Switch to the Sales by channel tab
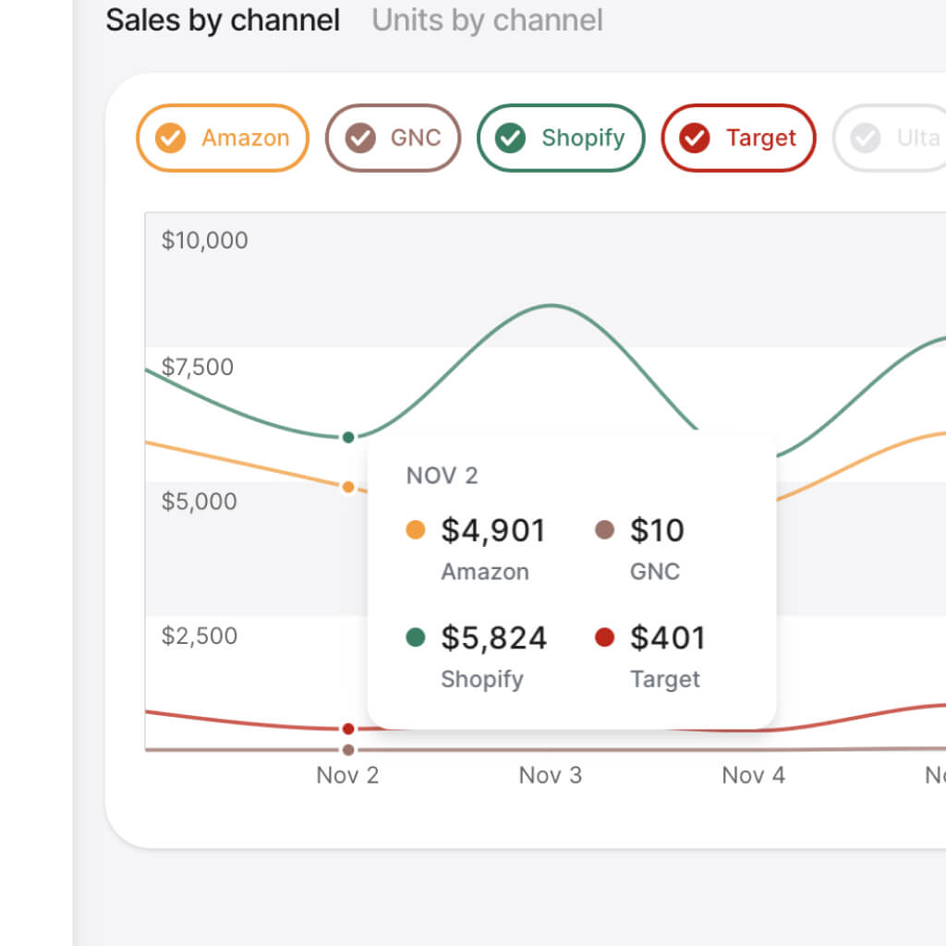This screenshot has width=946, height=946. click(x=223, y=20)
